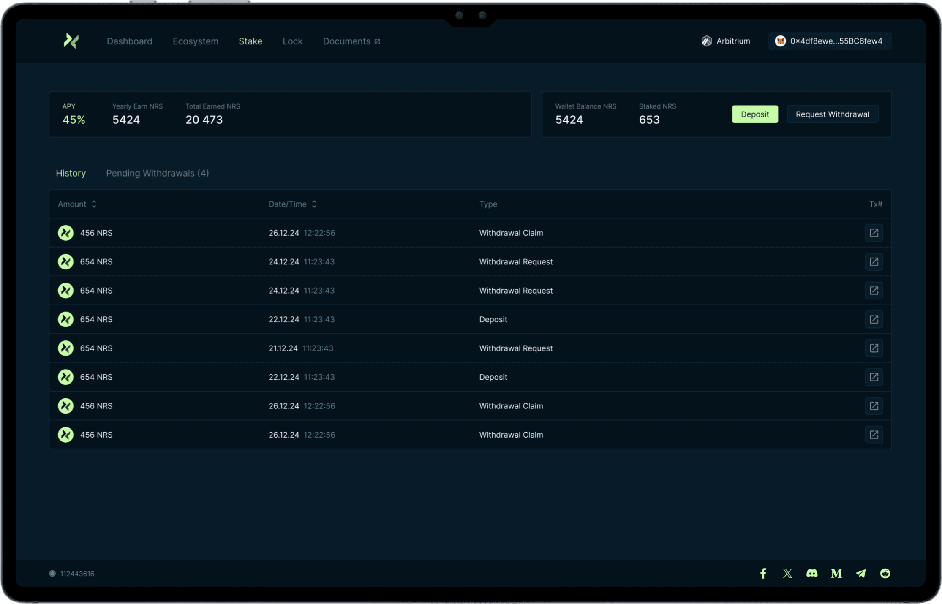The image size is (942, 604).
Task: Switch to the Pending Withdrawals (4) tab
Action: coord(157,173)
